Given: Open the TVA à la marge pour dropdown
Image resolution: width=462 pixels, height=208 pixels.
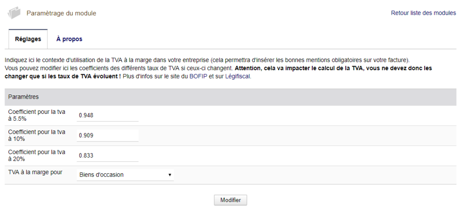Looking at the screenshot, I should click(125, 175).
